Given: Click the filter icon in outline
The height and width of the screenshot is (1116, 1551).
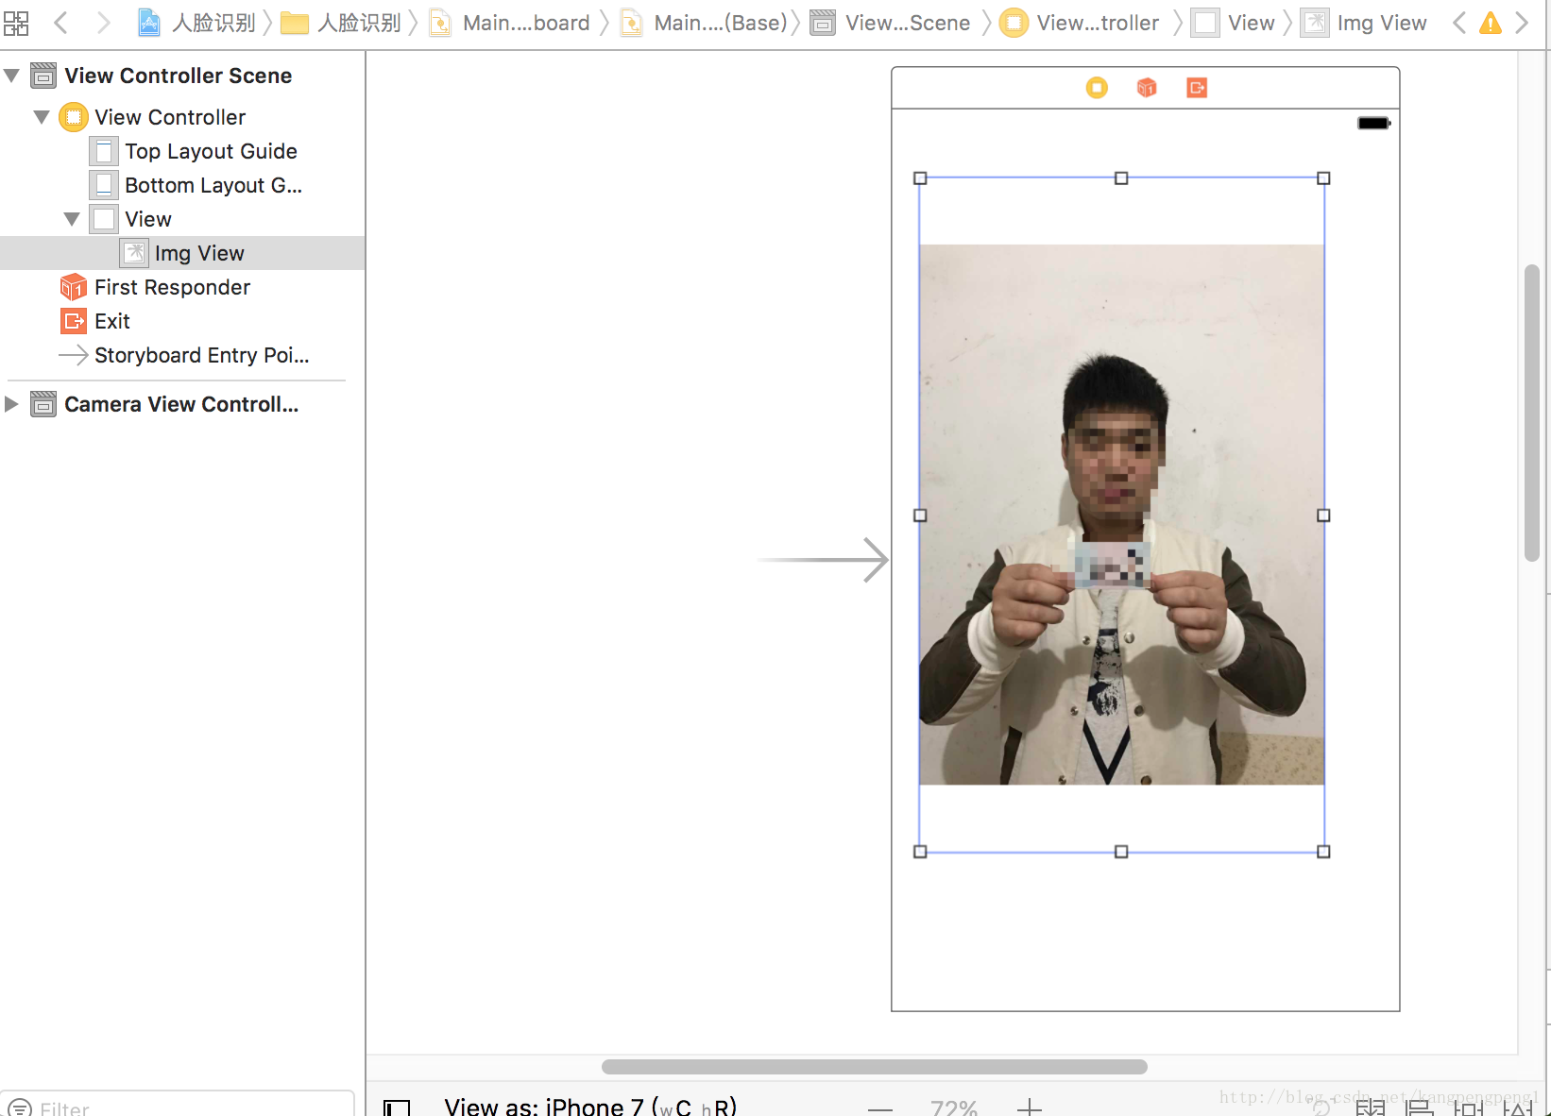Looking at the screenshot, I should (19, 1108).
